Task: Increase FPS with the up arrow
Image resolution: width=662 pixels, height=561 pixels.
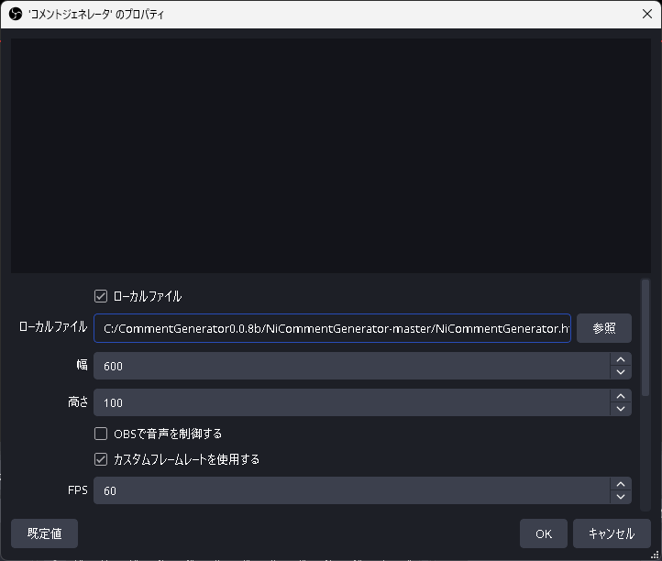Action: (x=621, y=484)
